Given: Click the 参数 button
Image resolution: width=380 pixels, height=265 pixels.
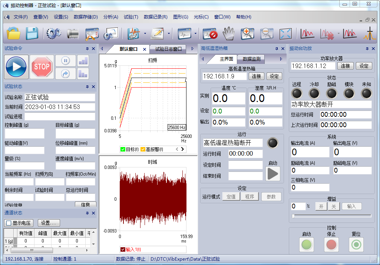Looking at the screenshot, I should pos(271,197).
